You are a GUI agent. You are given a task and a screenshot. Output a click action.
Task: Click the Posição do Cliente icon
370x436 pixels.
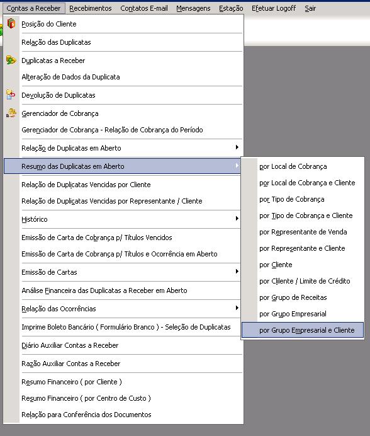point(11,24)
